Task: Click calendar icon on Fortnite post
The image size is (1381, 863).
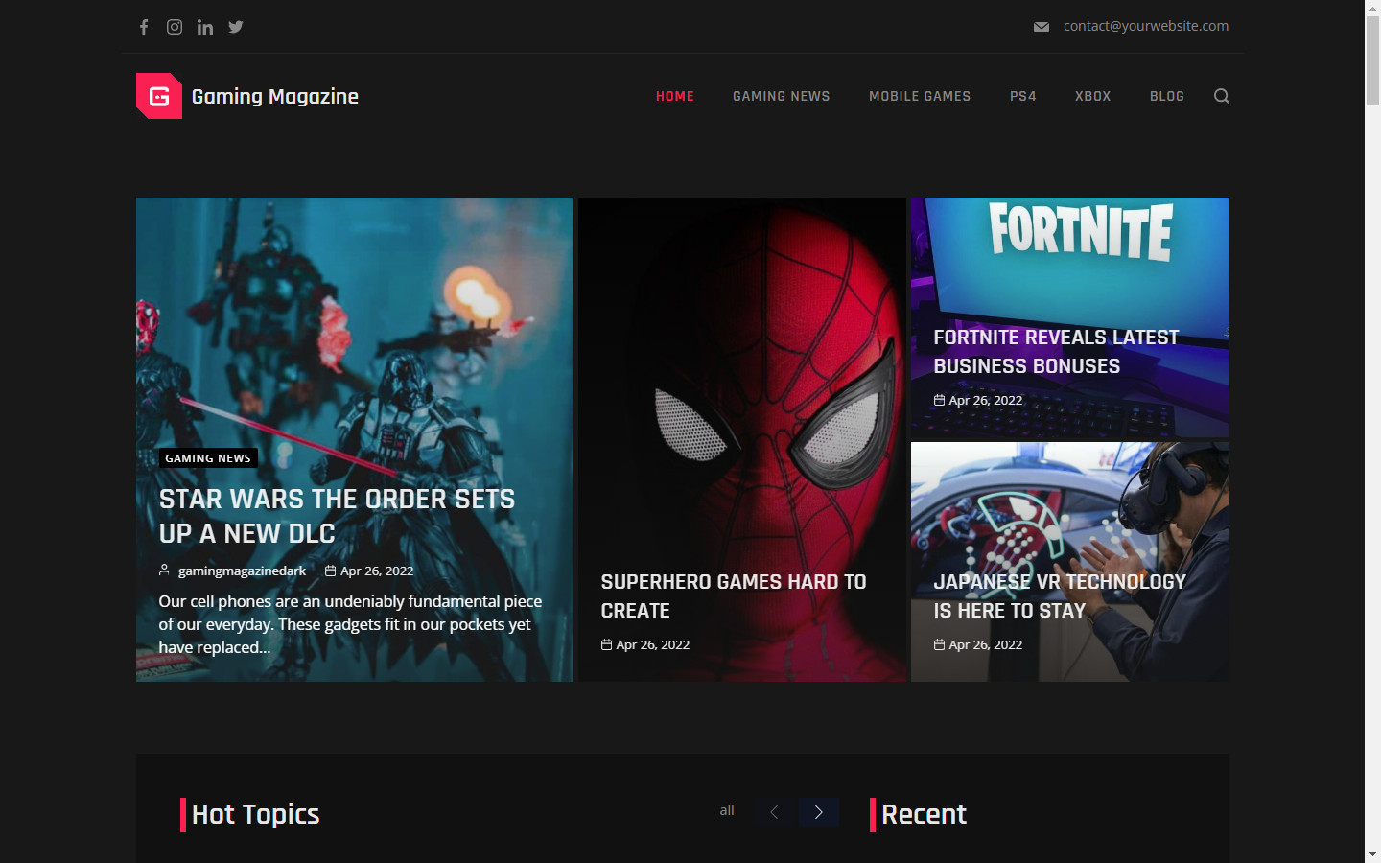Action: tap(940, 400)
